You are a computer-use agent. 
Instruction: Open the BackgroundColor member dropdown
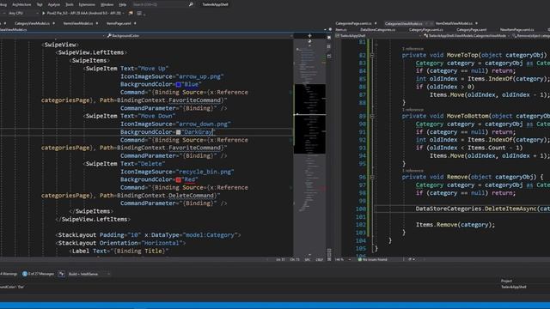pos(200,36)
